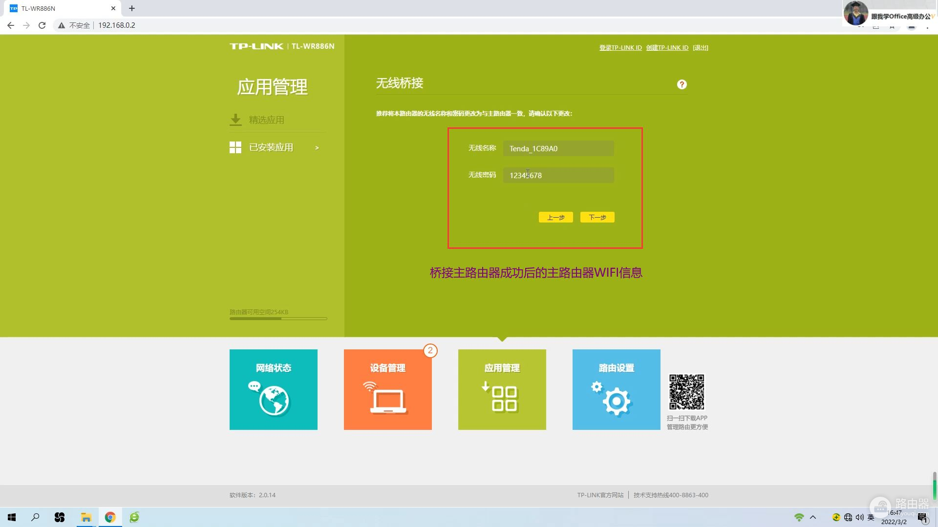Image resolution: width=938 pixels, height=527 pixels.
Task: Reload the page with browser refresh icon
Action: pyautogui.click(x=42, y=25)
